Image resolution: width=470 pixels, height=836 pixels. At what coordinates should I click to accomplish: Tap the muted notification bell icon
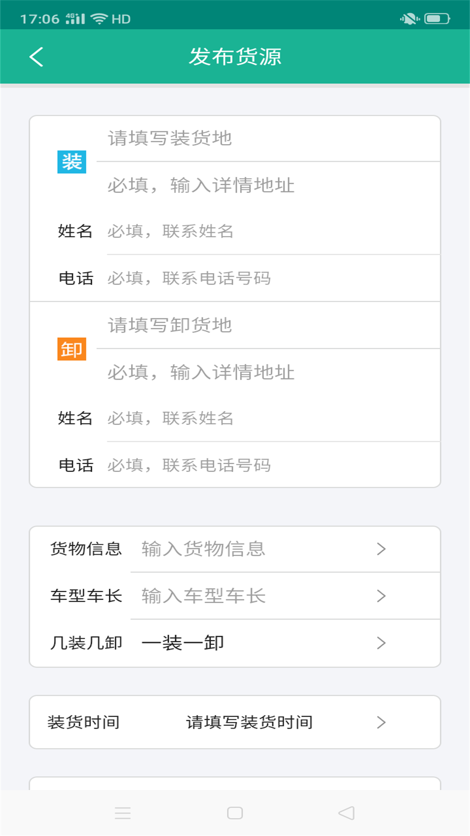pyautogui.click(x=409, y=19)
